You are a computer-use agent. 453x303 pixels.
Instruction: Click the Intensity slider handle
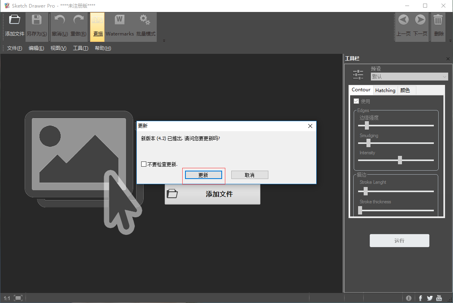click(x=400, y=160)
